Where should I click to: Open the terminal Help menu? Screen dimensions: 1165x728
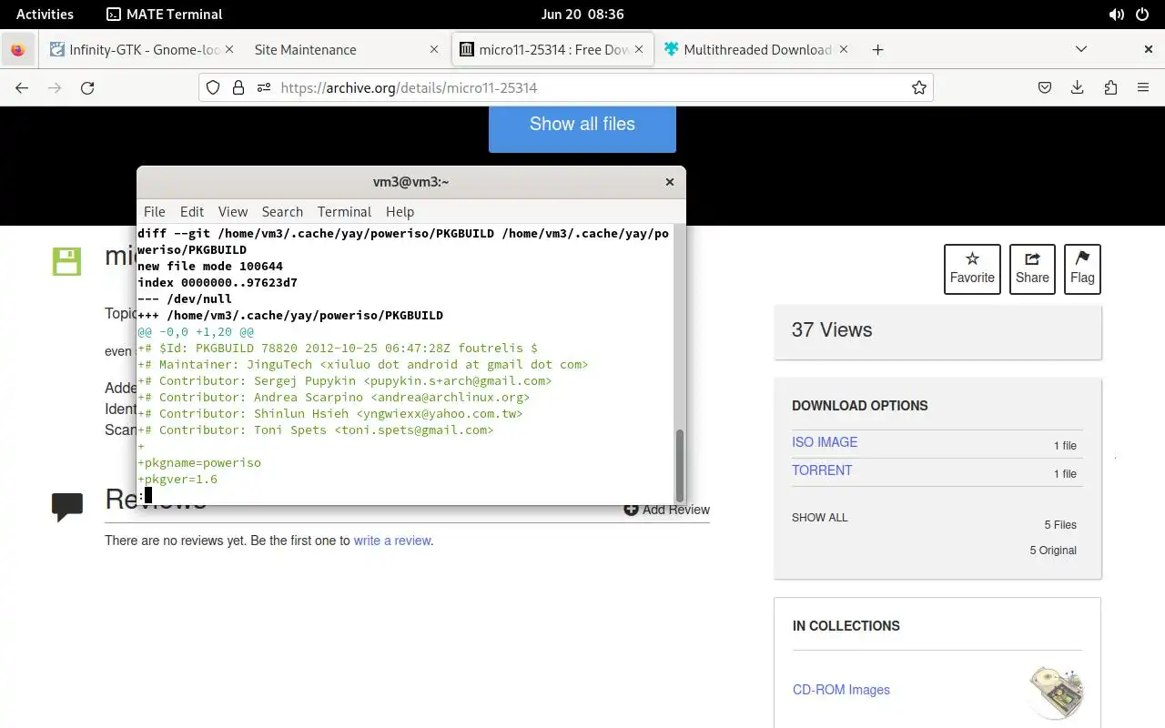(x=400, y=211)
